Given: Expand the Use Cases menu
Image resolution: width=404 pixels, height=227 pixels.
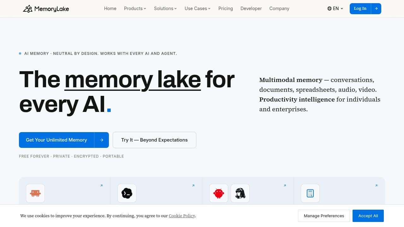Looking at the screenshot, I should [x=198, y=9].
